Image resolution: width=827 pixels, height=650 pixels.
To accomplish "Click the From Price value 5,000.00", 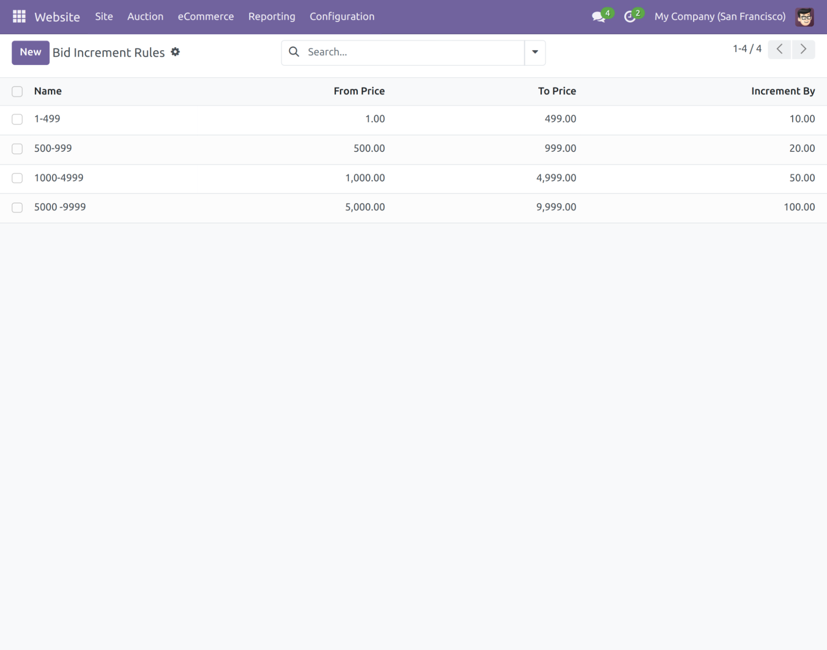I will tap(365, 207).
